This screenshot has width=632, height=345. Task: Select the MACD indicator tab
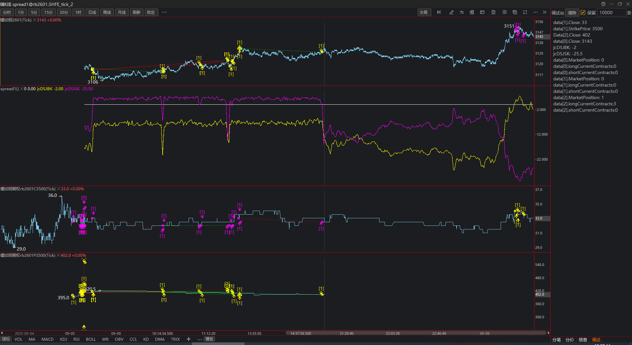pyautogui.click(x=47, y=339)
